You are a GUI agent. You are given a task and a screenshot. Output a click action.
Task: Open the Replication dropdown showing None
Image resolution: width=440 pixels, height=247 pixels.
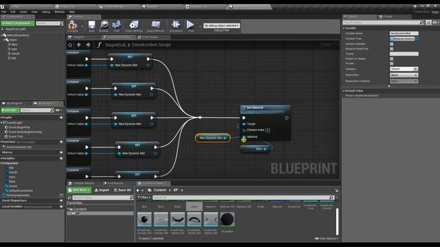404,75
